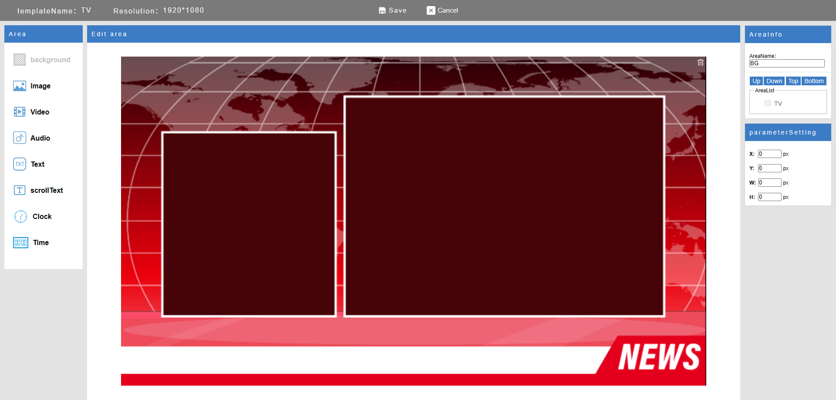Click the Clock label

[42, 216]
